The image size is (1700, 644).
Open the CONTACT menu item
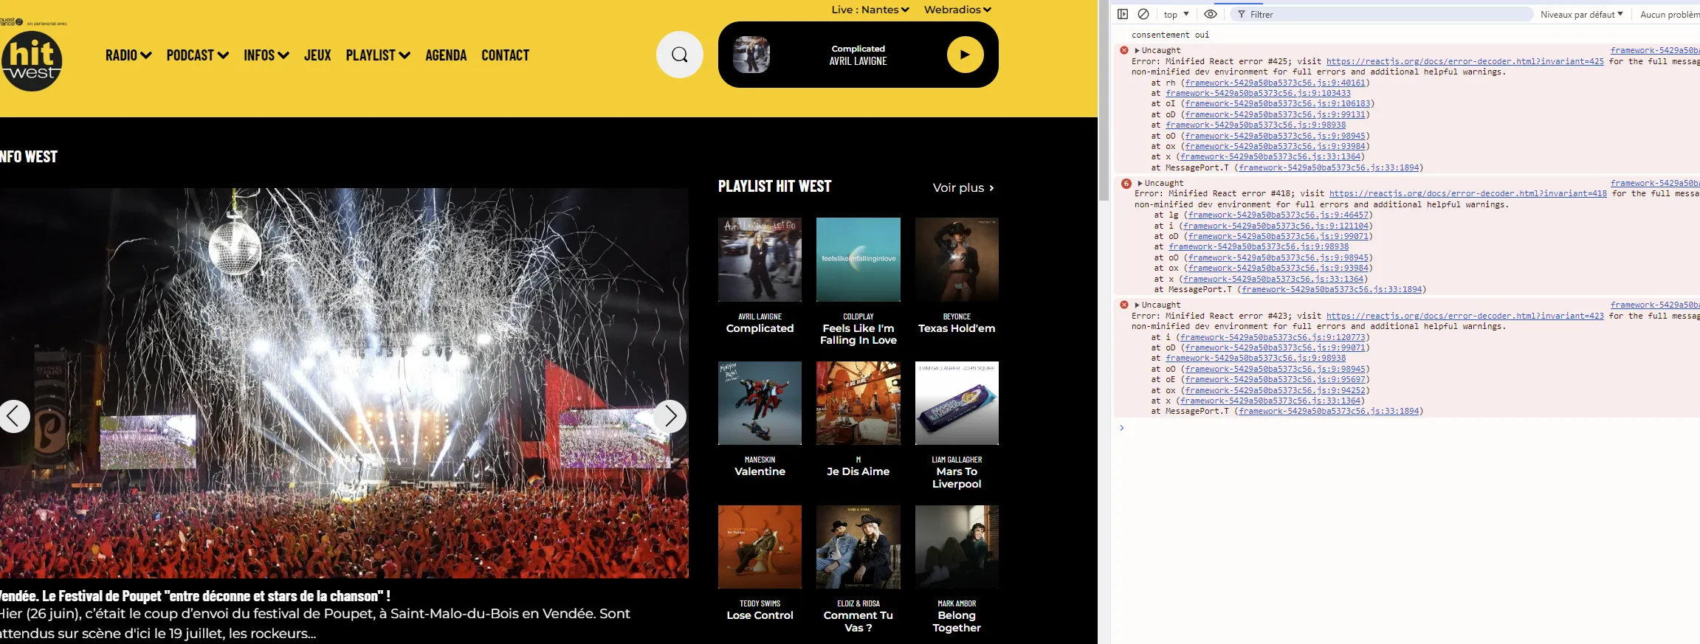tap(505, 55)
